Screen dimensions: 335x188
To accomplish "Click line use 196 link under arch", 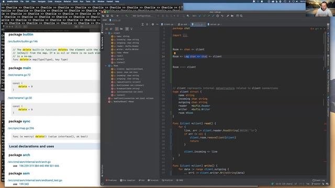I will (x=21, y=166).
